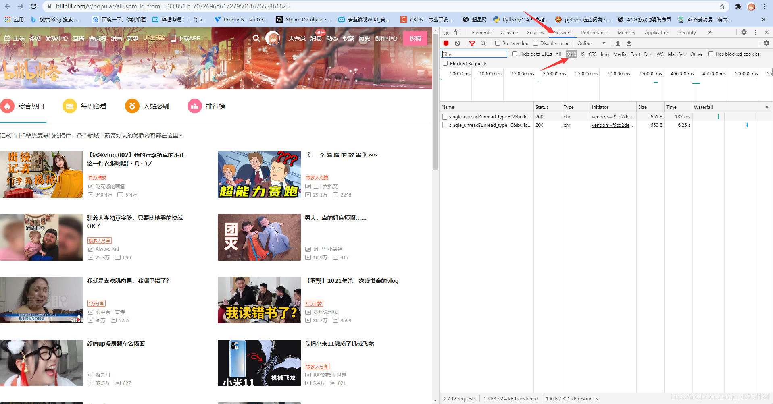Switch to Elements tab

[481, 33]
